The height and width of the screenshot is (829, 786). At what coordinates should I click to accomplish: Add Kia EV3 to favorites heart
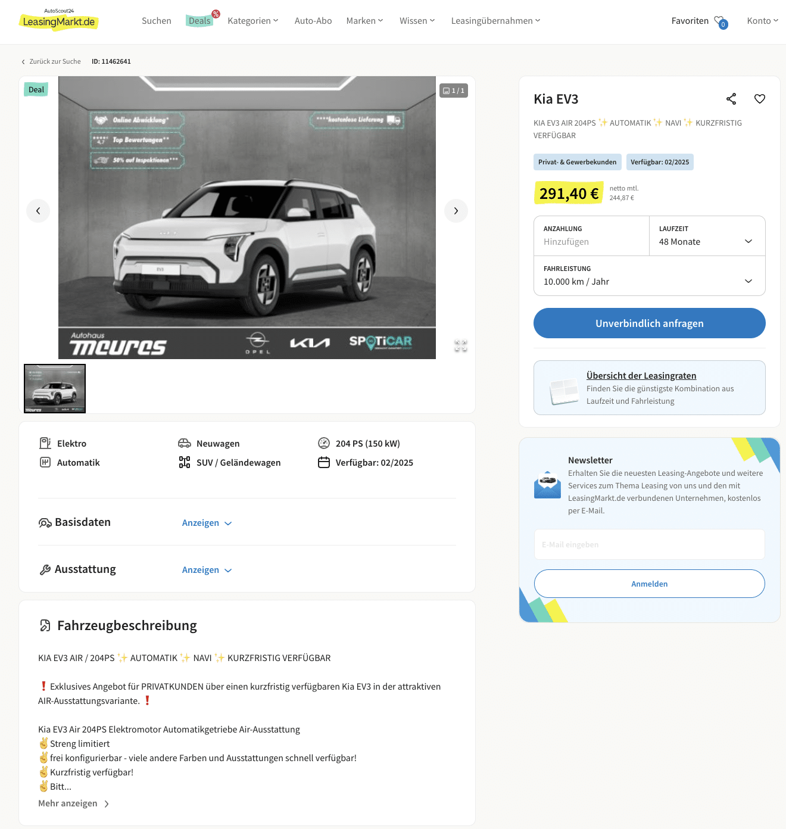point(760,99)
